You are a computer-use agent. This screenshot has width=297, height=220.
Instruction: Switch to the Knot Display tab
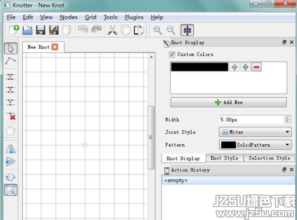183,158
